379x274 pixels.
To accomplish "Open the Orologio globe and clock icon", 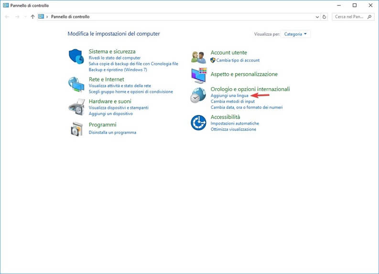I will tap(198, 95).
